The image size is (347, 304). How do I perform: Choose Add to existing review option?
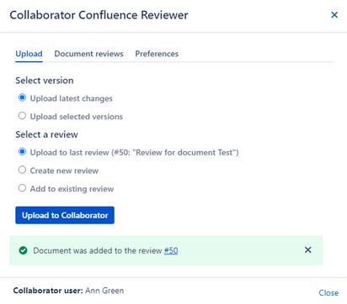pos(22,188)
